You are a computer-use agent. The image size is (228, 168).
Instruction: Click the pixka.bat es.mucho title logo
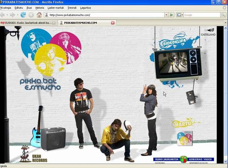pyautogui.click(x=40, y=84)
